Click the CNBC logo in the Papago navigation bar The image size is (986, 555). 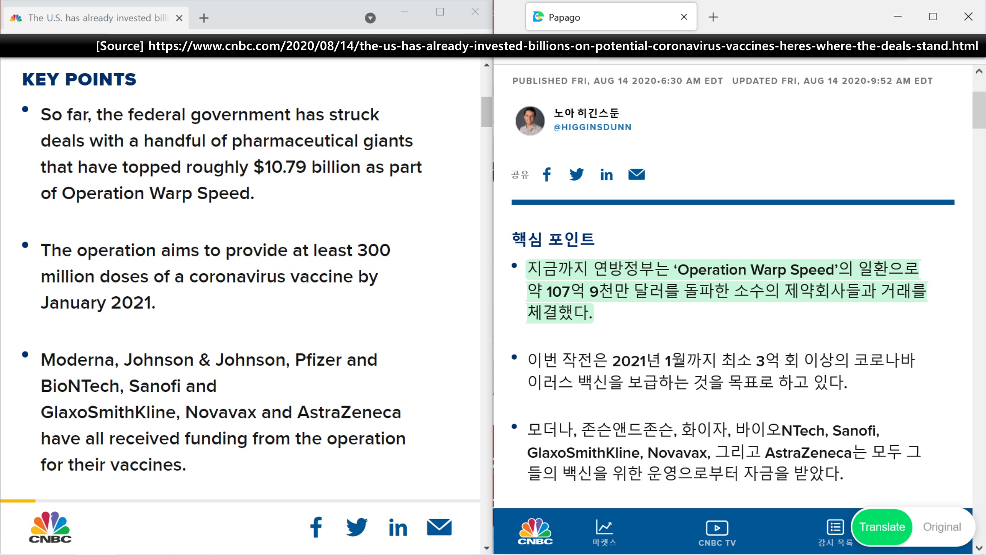[535, 531]
